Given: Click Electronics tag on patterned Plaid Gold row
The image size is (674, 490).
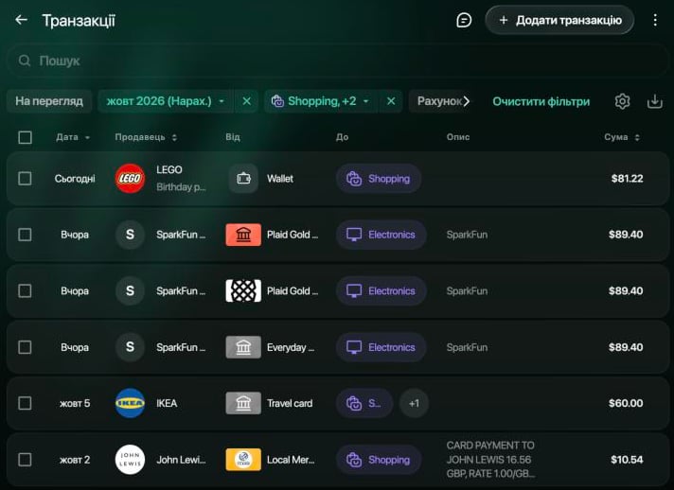Looking at the screenshot, I should coord(381,290).
